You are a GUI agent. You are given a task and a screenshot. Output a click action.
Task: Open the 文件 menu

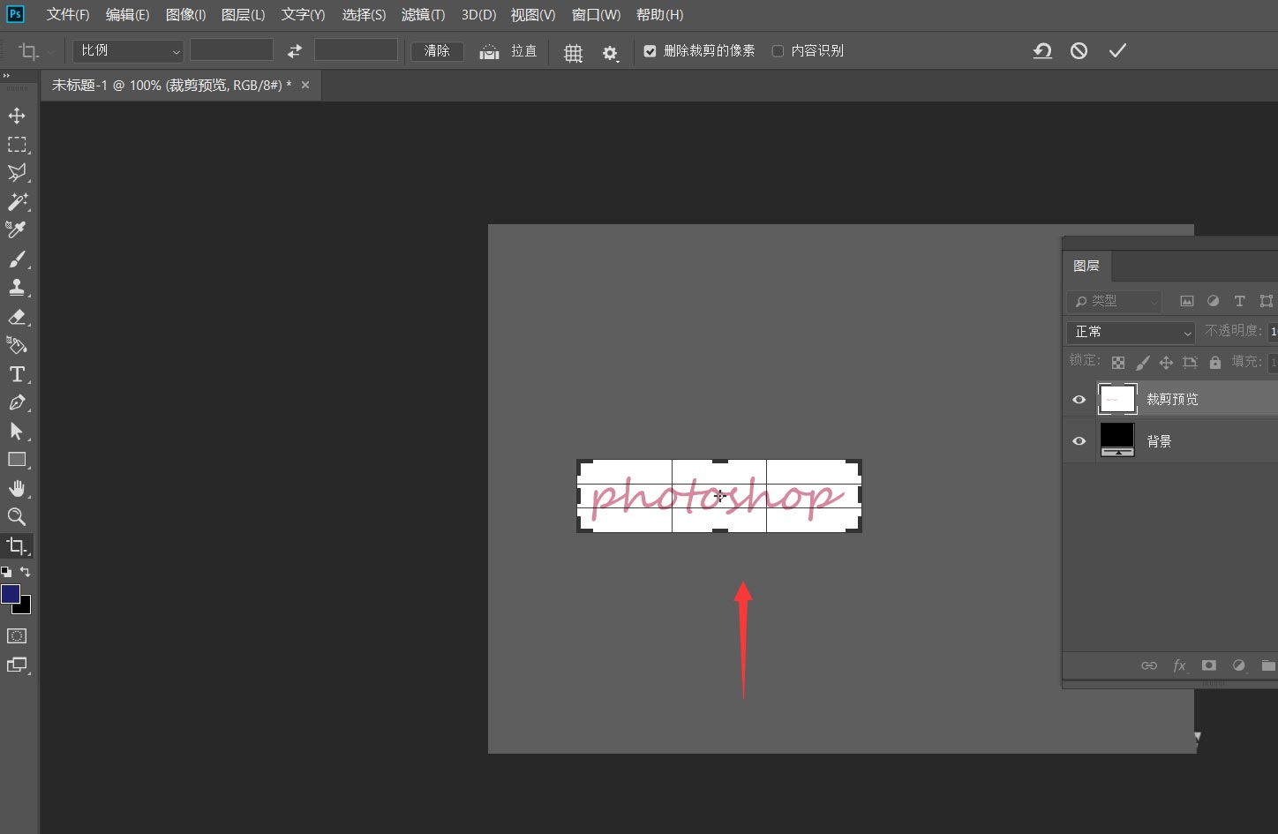[68, 15]
